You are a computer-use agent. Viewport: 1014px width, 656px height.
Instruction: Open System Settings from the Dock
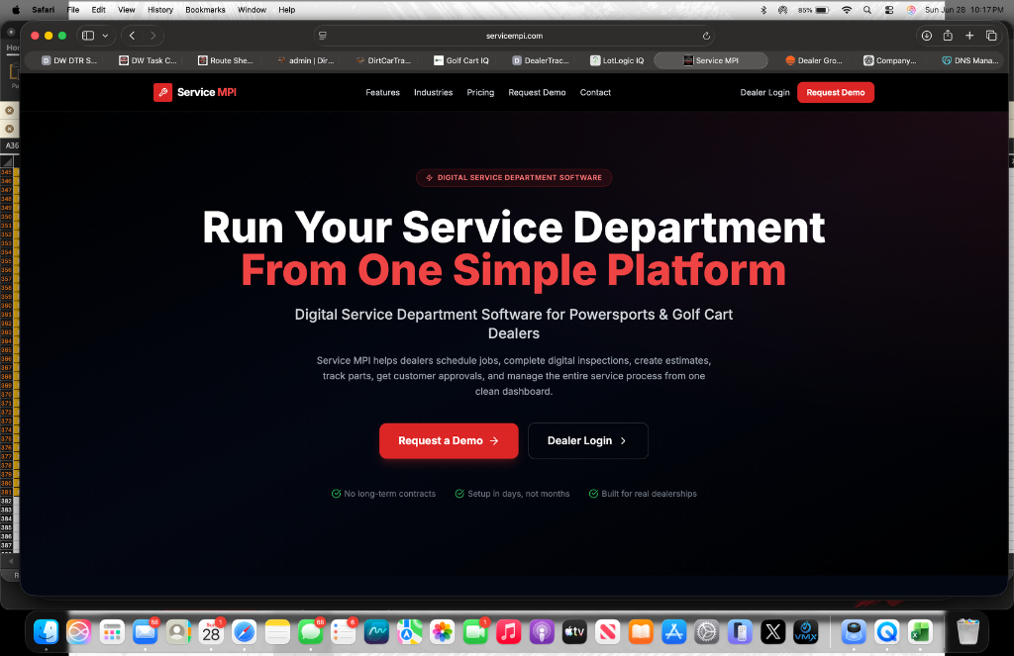coord(706,632)
